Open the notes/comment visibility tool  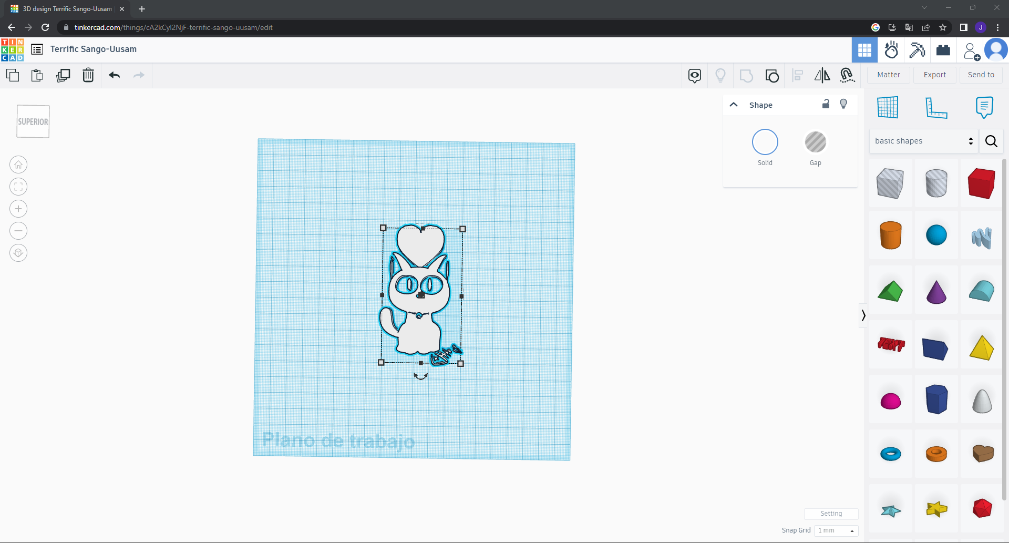695,76
